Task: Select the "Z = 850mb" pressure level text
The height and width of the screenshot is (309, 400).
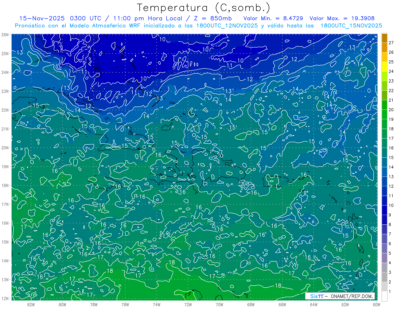Action: coord(211,18)
